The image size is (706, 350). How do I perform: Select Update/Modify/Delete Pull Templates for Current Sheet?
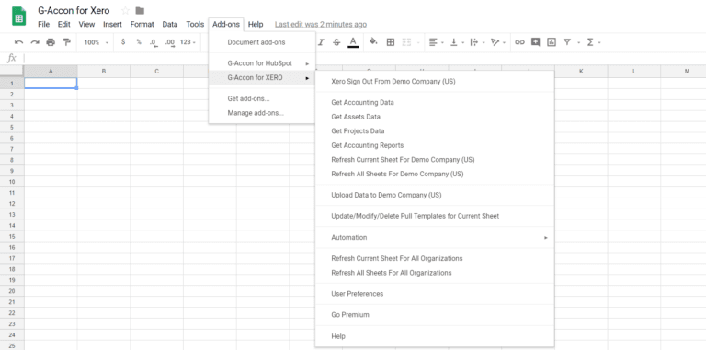(435, 216)
